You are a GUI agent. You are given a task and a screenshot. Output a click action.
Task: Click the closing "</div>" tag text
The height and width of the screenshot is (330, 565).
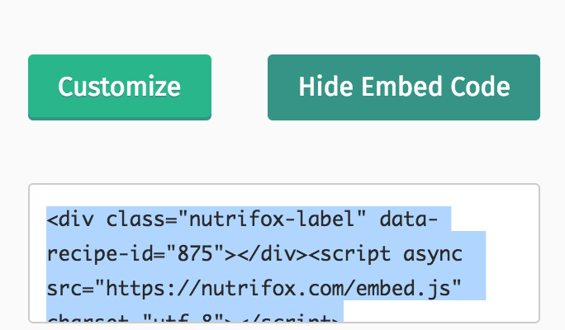coord(272,254)
